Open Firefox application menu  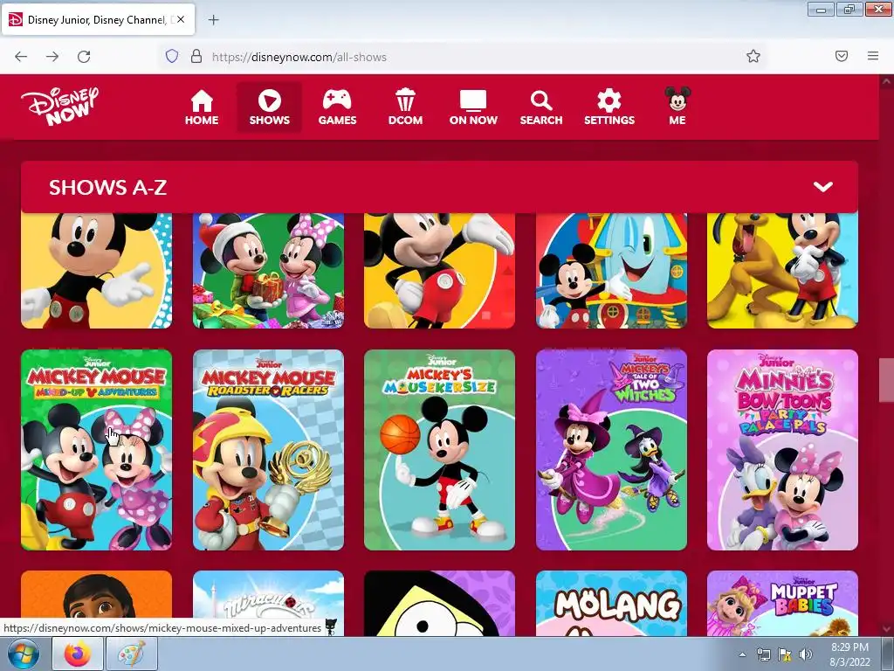tap(873, 56)
